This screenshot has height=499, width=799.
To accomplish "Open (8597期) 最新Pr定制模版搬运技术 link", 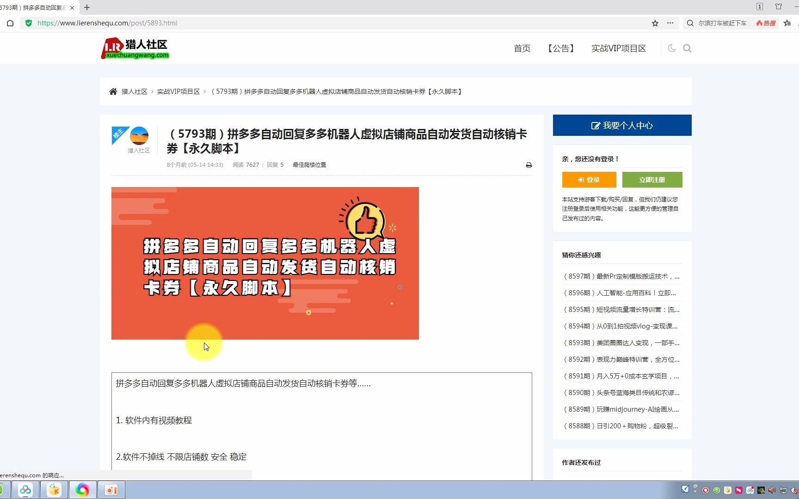I will coord(621,276).
